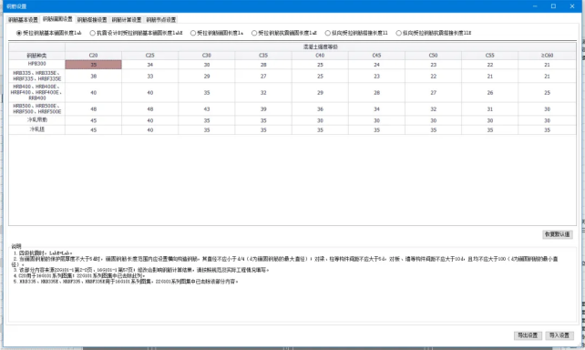The height and width of the screenshot is (350, 585).
Task: Click the 导入设置 button
Action: pos(559,335)
